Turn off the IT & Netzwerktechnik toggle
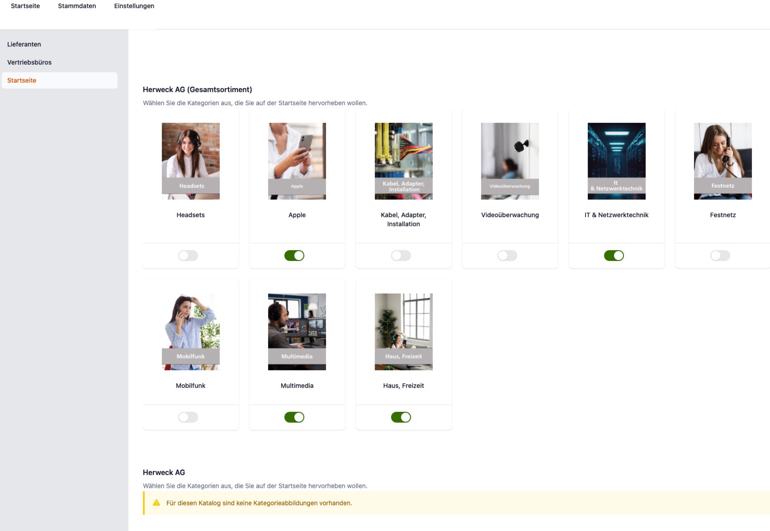Screen dimensions: 770x531 pyautogui.click(x=614, y=256)
